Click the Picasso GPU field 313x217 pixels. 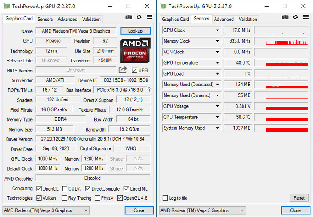point(53,41)
